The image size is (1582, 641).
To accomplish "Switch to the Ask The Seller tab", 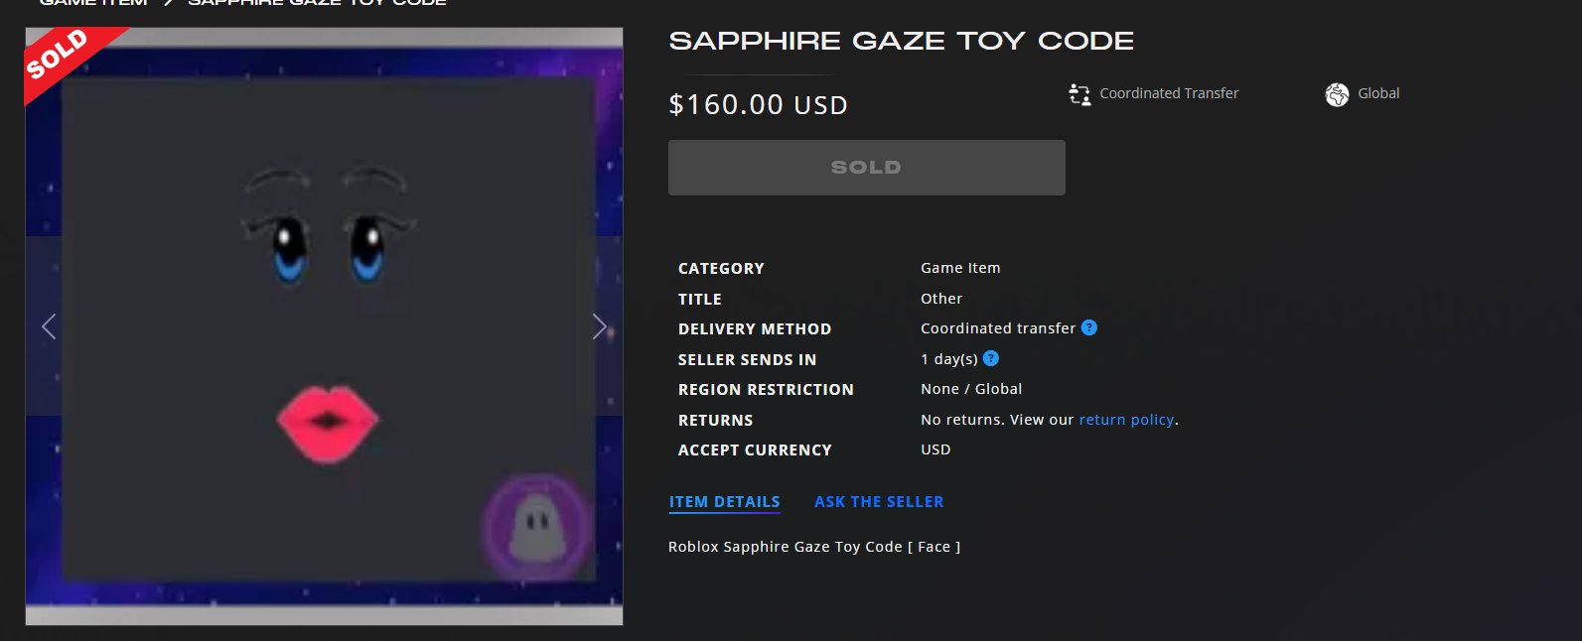I will pyautogui.click(x=879, y=502).
